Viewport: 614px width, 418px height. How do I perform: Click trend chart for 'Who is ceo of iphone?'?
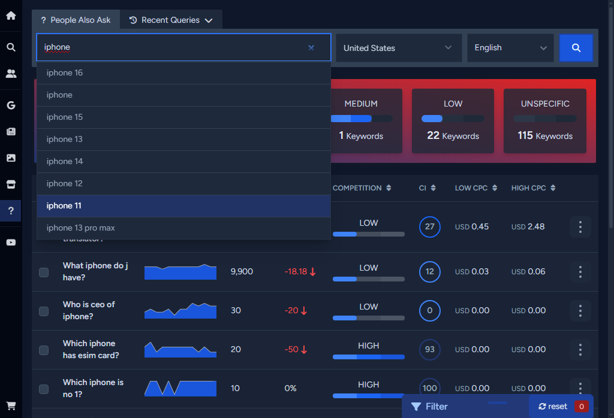point(180,310)
